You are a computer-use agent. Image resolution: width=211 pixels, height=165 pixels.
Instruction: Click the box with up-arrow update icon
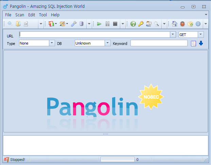click(190, 24)
